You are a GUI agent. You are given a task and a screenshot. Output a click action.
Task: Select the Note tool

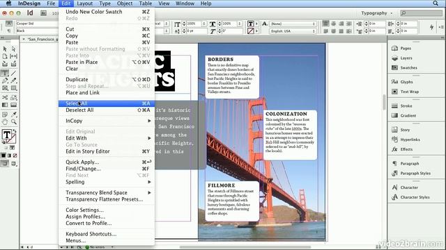pyautogui.click(x=5, y=115)
